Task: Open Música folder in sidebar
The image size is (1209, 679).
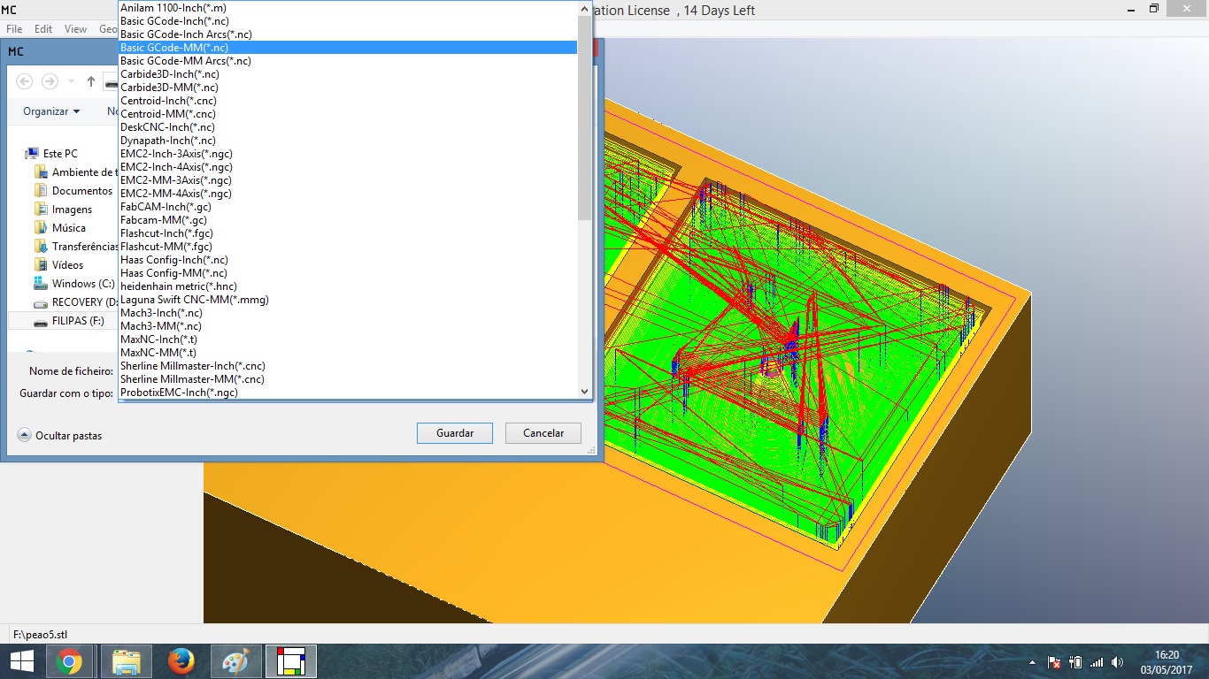Action: [x=60, y=228]
